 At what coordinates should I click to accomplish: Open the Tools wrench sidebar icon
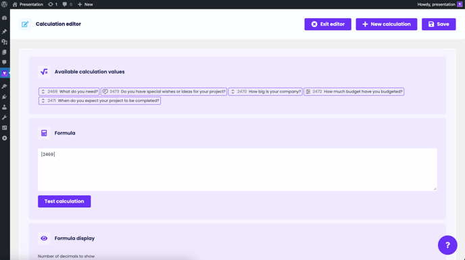point(5,118)
